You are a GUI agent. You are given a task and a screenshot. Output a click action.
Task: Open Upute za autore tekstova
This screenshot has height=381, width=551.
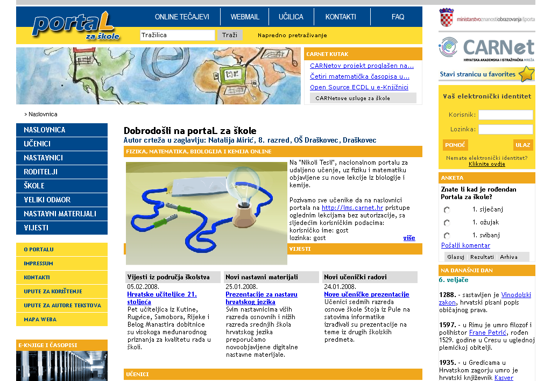click(62, 306)
